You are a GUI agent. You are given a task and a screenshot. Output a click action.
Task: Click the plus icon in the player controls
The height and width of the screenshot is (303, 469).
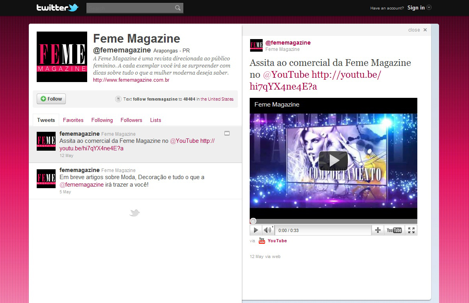[x=378, y=230]
